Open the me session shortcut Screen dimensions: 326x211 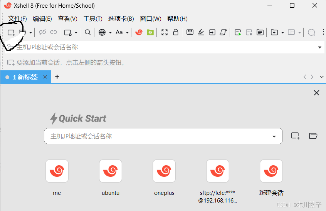57,171
